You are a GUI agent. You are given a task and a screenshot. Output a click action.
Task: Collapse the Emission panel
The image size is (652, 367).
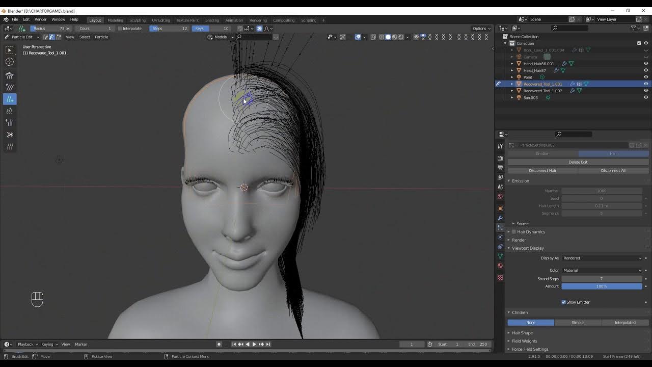point(521,181)
